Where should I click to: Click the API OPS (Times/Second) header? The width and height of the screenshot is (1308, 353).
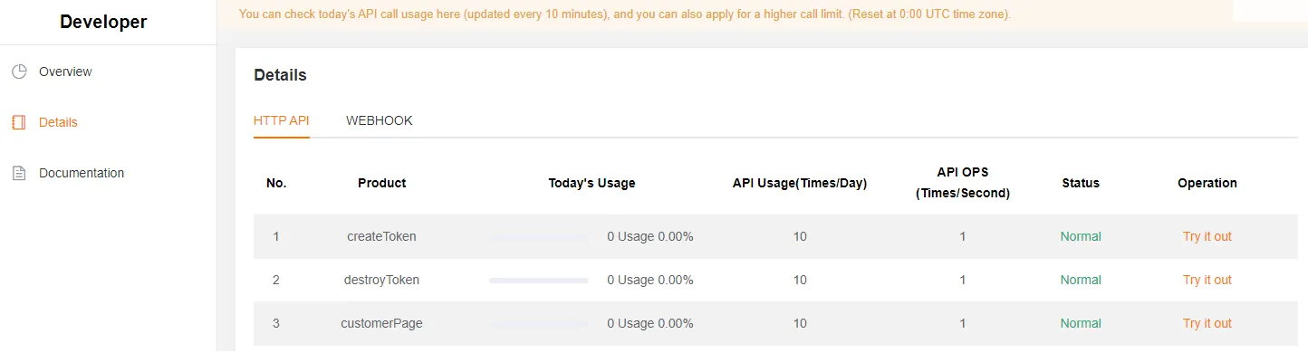coord(963,182)
